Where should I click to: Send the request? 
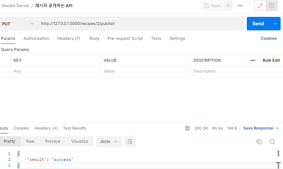[258, 24]
